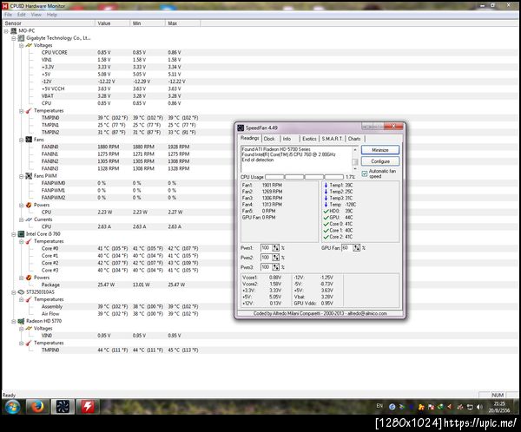The image size is (521, 432).
Task: Select the Package power row
Action: coord(260,285)
